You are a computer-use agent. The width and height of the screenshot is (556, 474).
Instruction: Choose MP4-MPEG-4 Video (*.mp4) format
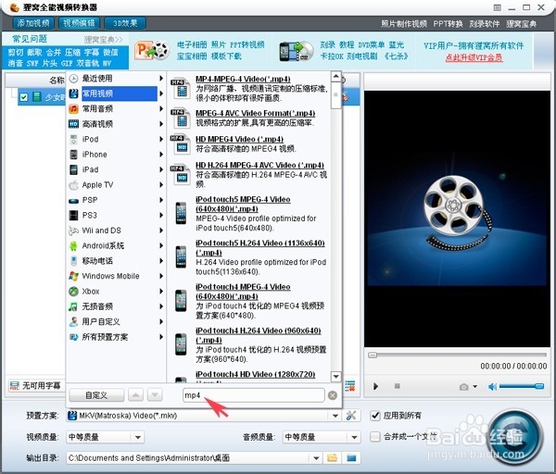point(243,79)
